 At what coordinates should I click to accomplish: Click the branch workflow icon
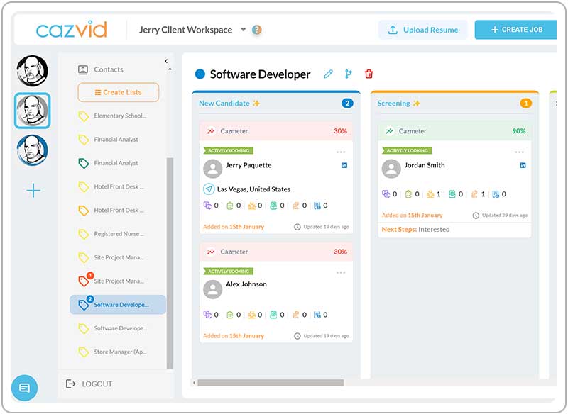click(x=349, y=74)
